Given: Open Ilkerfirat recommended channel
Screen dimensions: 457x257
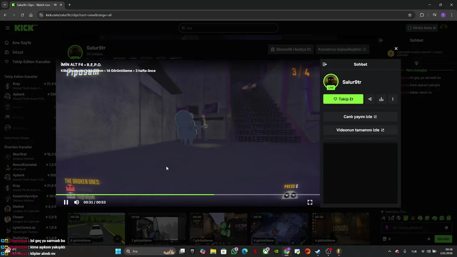Looking at the screenshot, I should pos(30,156).
